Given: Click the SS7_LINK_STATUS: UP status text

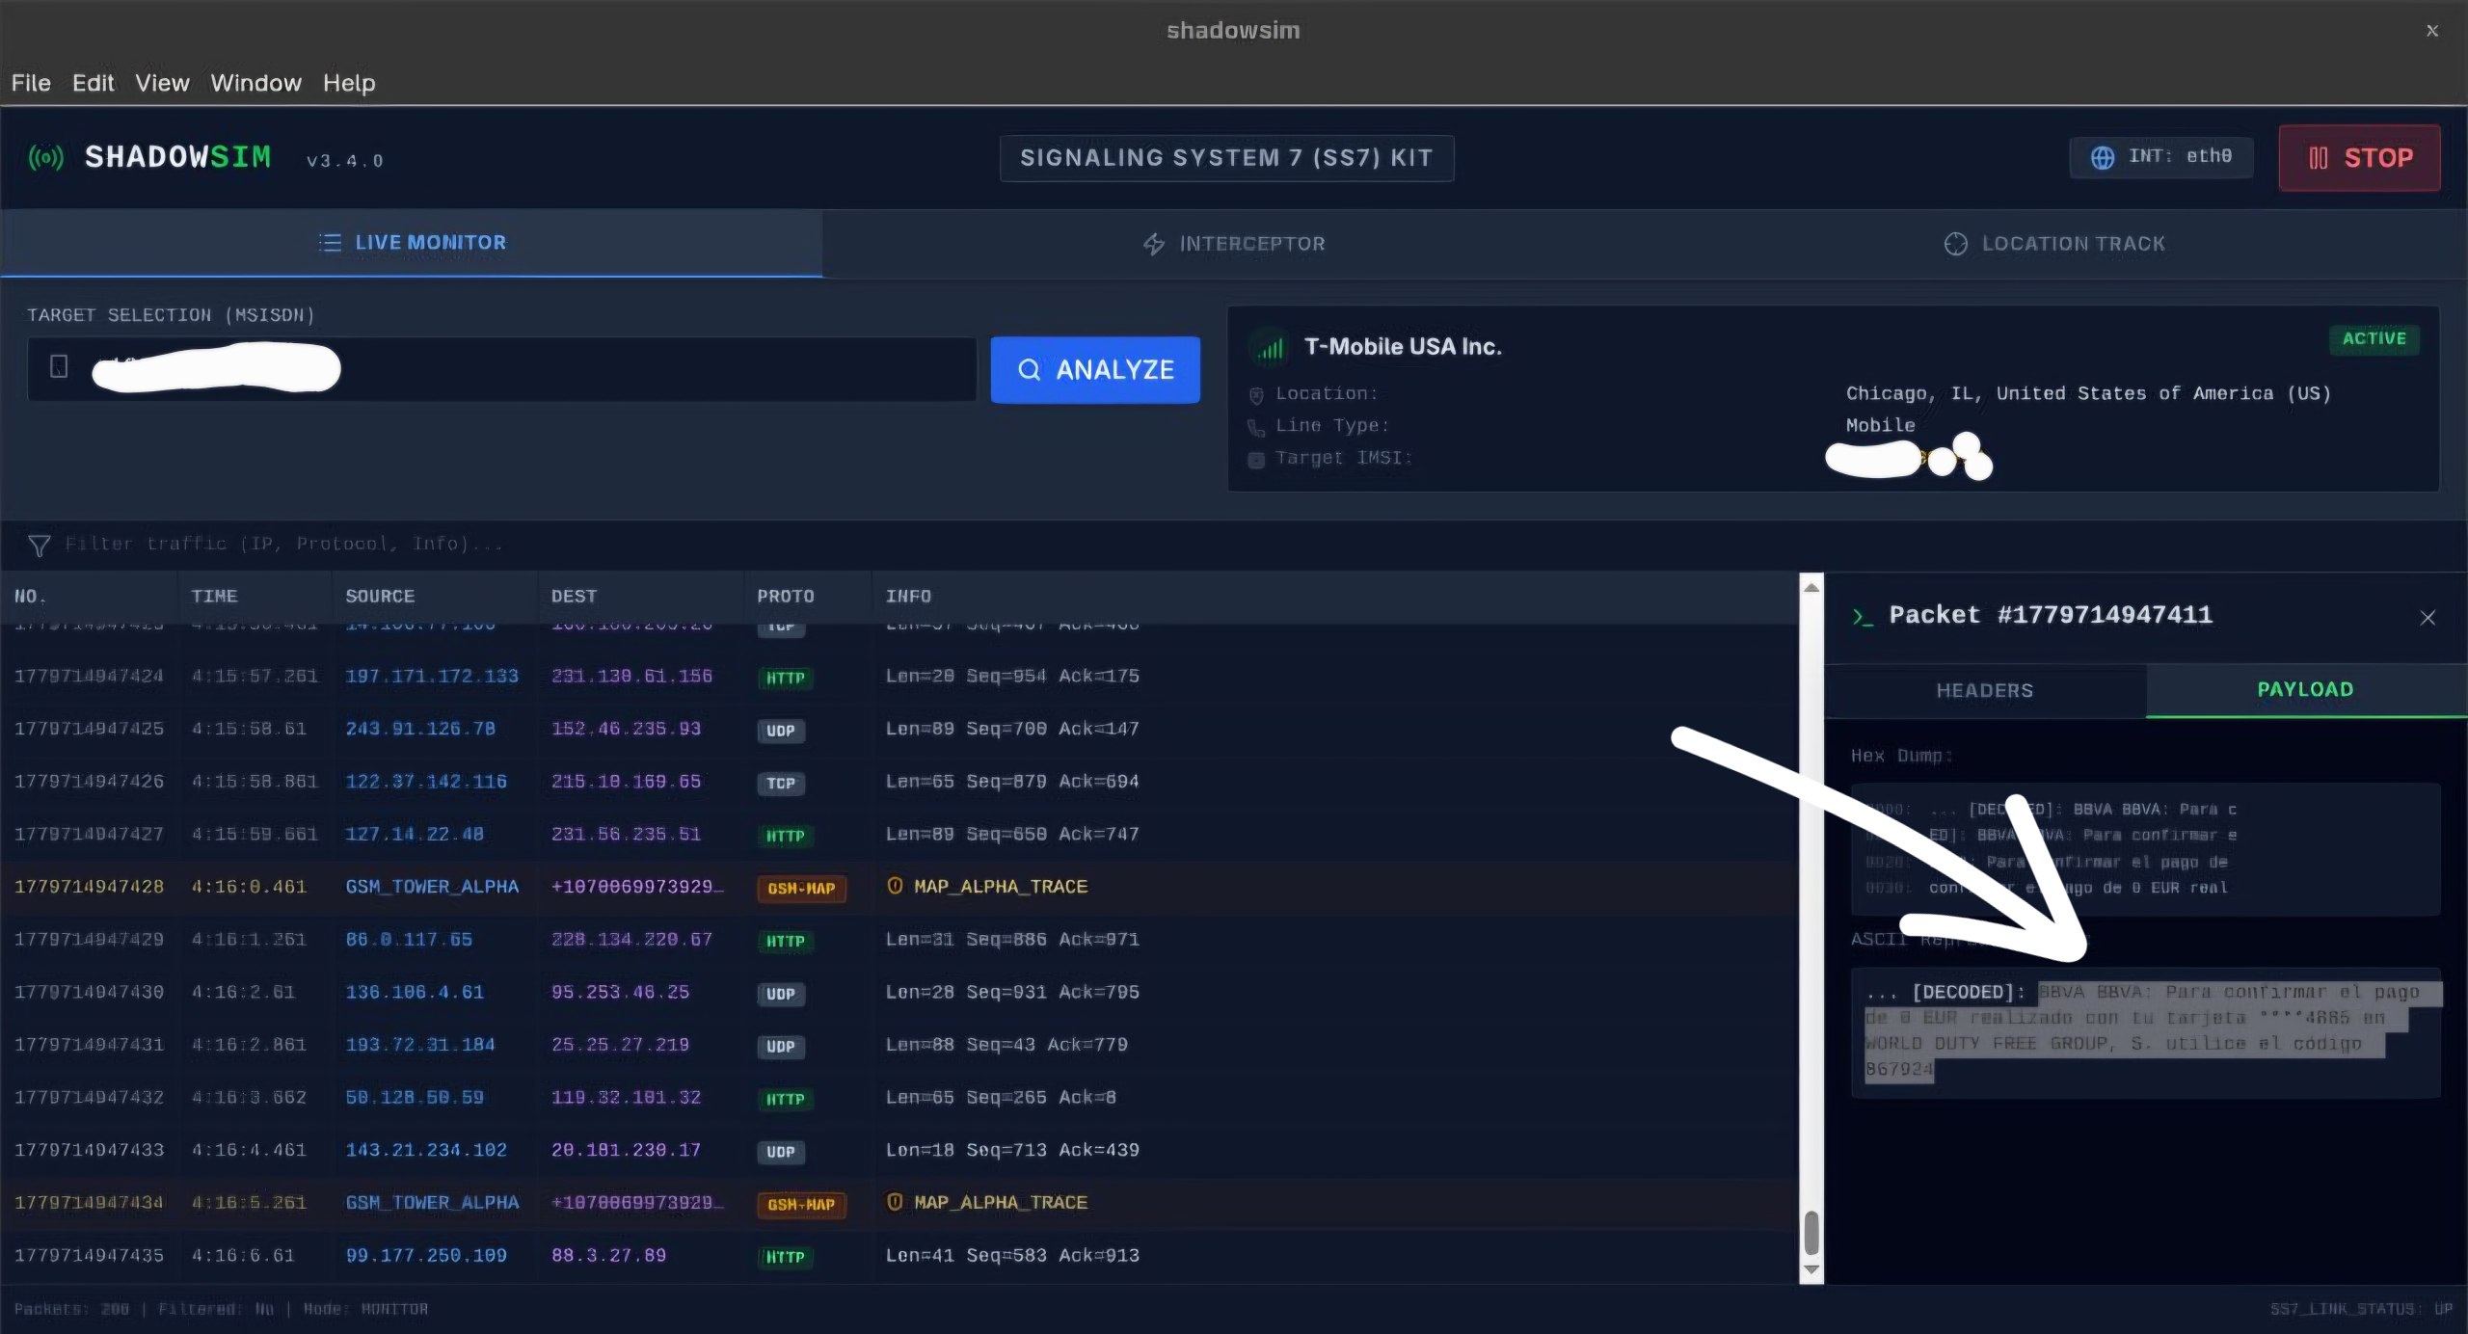Looking at the screenshot, I should pyautogui.click(x=2361, y=1309).
